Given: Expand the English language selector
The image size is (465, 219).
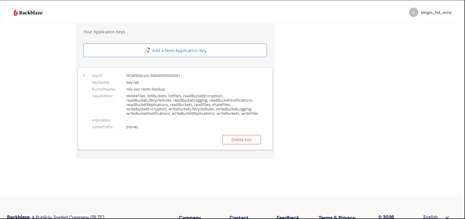Looking at the screenshot, I should 436,217.
